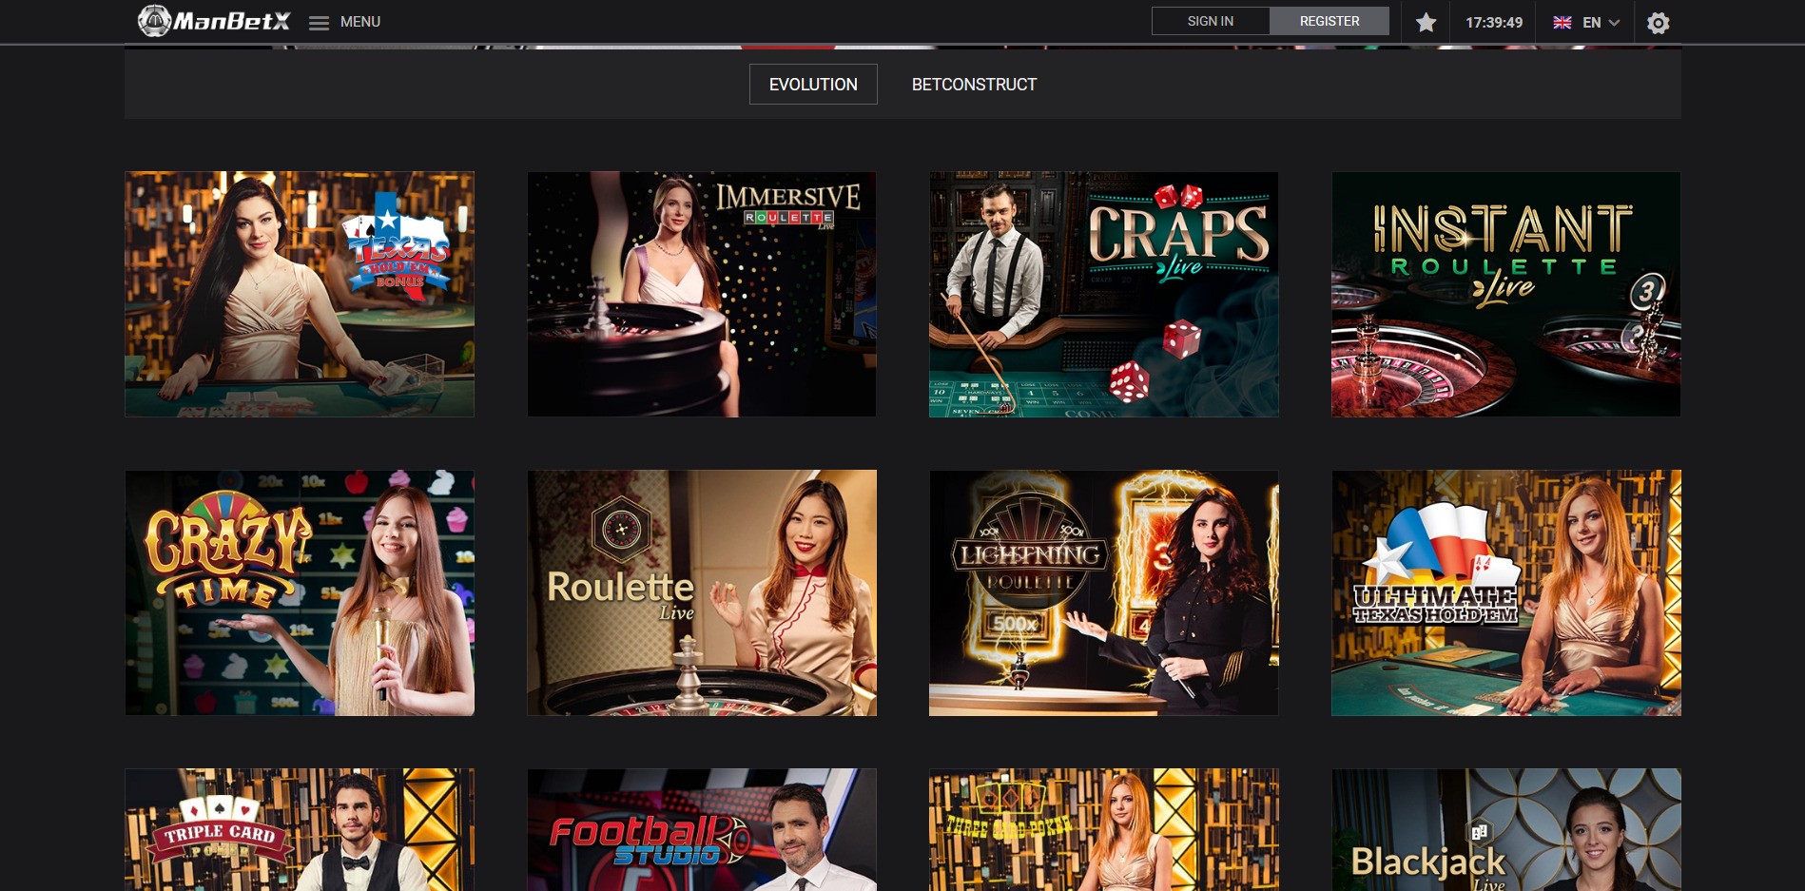Screen dimensions: 1805x891
Task: Click the REGISTER button
Action: (x=1329, y=21)
